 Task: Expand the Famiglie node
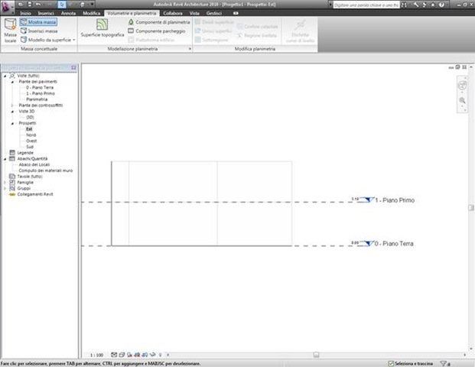5,182
